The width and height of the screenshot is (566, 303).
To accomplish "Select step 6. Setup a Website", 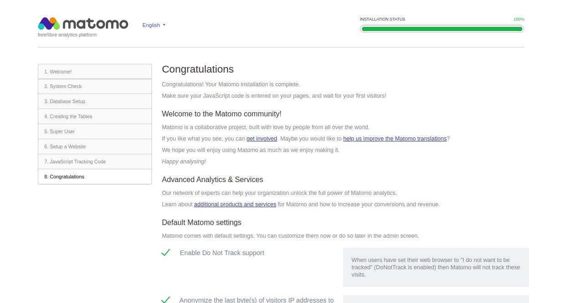I will 95,146.
